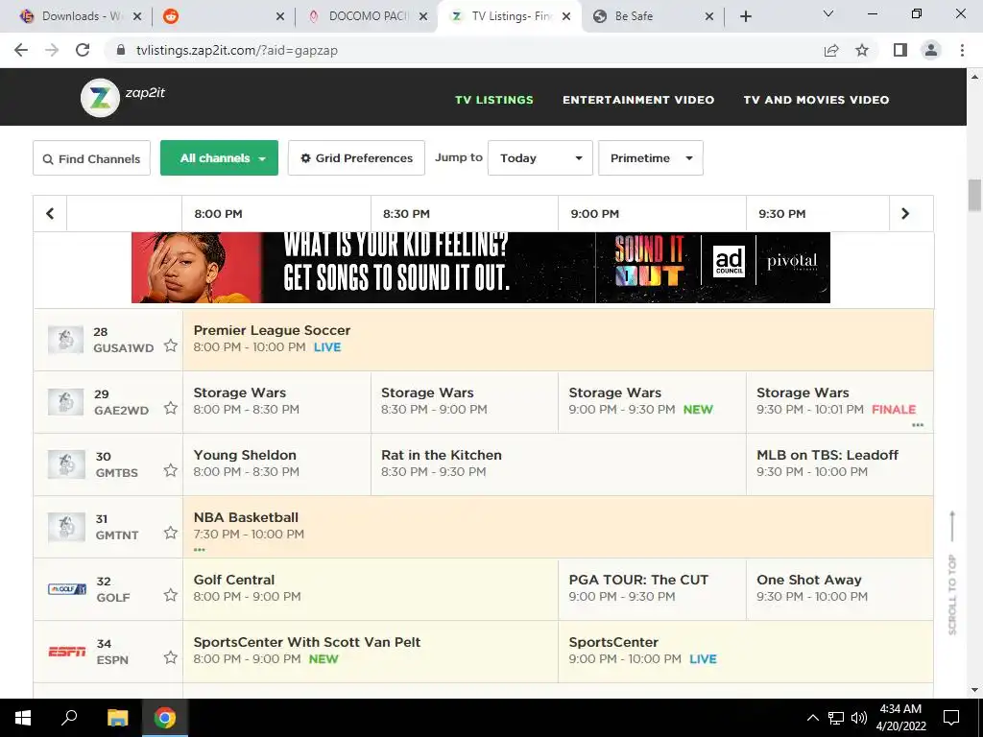
Task: Share this page icon
Action: click(x=831, y=50)
